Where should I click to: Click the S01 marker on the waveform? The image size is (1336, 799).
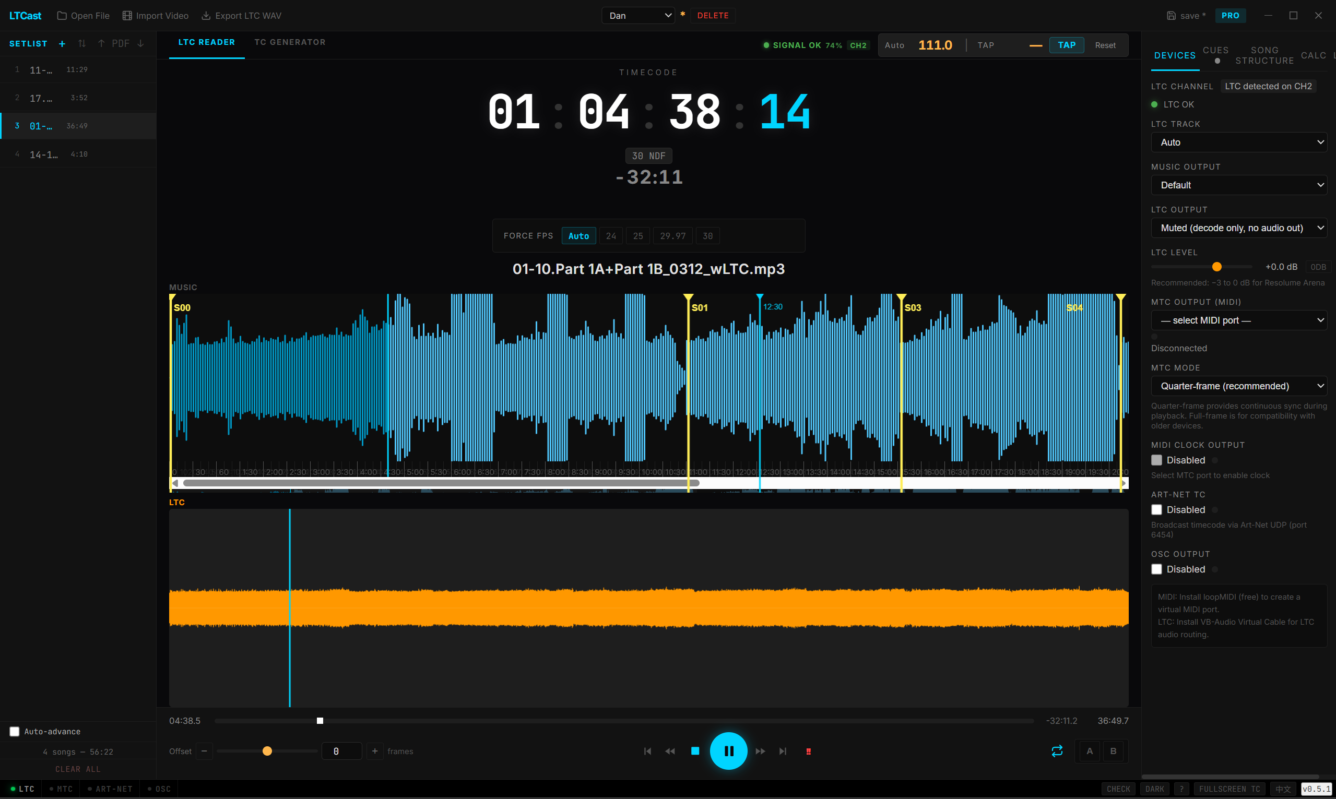point(700,307)
